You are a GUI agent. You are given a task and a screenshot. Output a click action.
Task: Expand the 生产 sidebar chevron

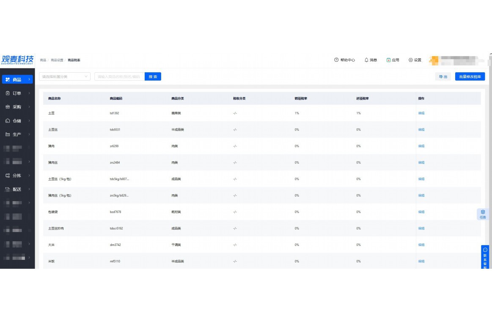coord(29,134)
